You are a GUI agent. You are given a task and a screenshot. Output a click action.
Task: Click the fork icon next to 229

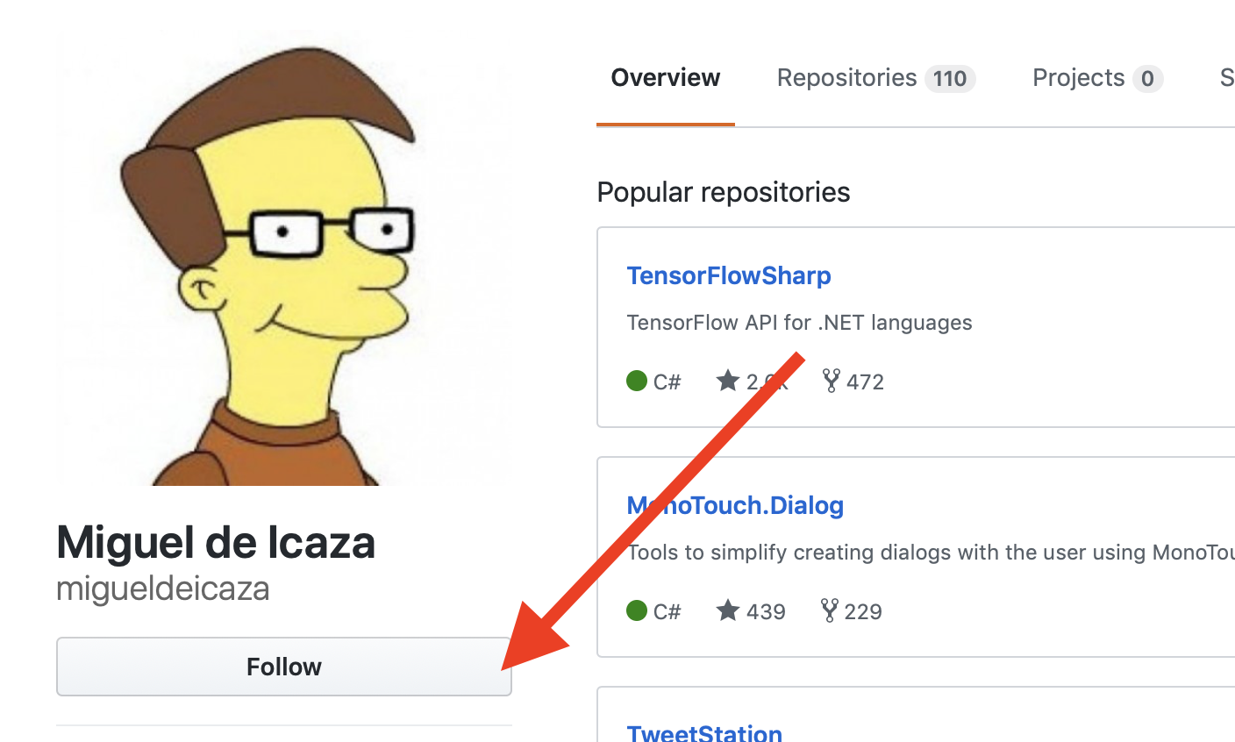(829, 610)
